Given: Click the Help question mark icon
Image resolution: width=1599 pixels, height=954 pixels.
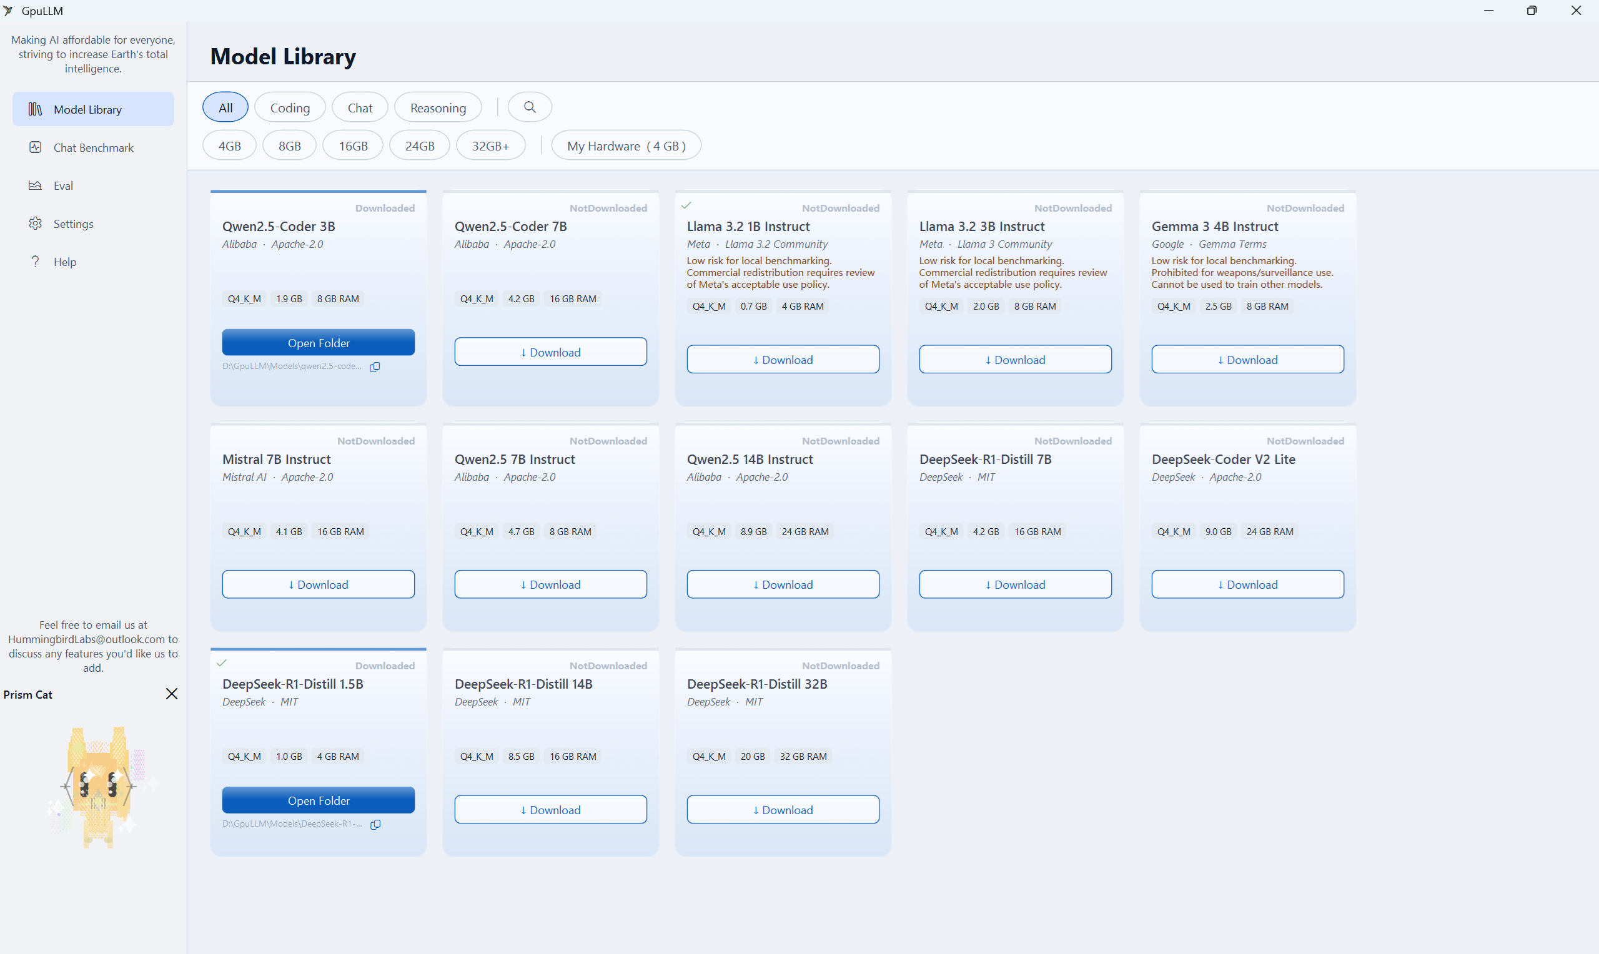Looking at the screenshot, I should coord(35,261).
